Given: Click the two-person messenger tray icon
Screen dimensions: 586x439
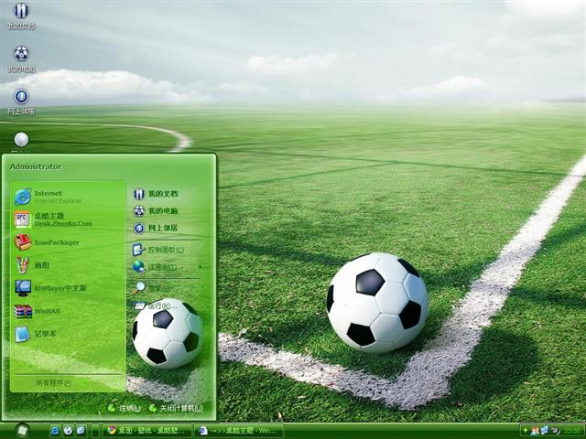Looking at the screenshot, I should [x=535, y=431].
